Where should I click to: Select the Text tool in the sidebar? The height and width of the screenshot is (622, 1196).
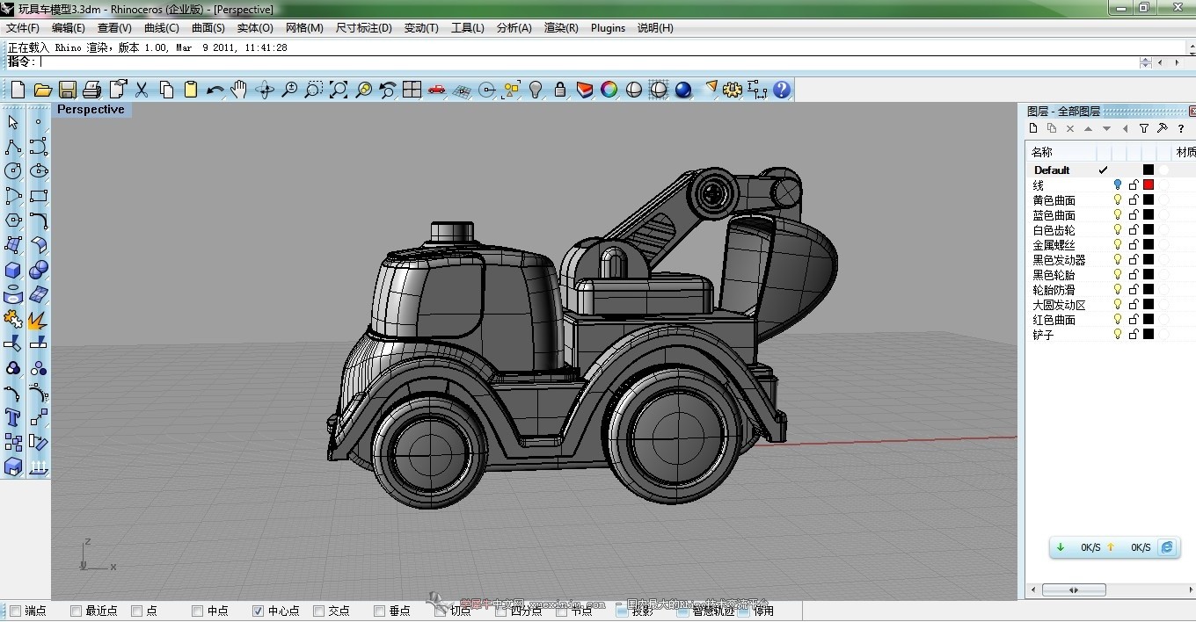[x=13, y=417]
